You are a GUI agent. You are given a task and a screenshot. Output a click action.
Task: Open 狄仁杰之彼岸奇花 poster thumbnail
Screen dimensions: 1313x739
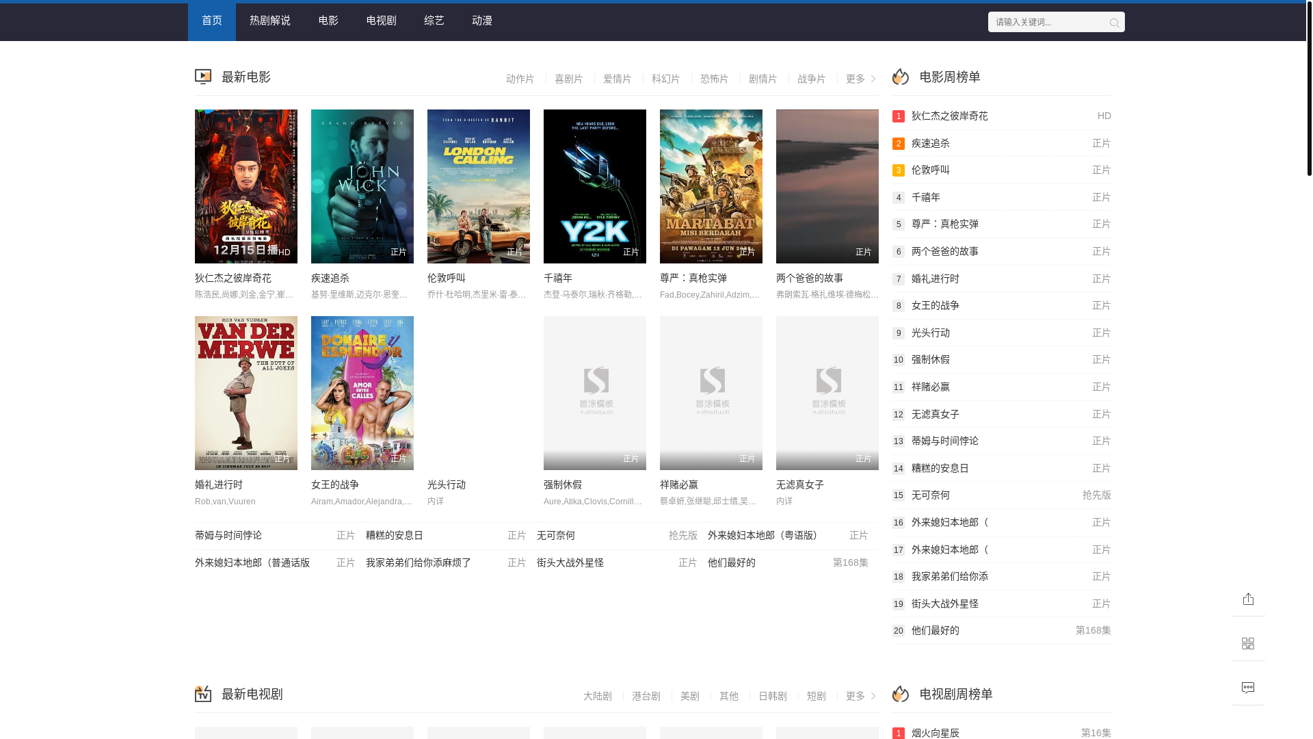pos(246,186)
